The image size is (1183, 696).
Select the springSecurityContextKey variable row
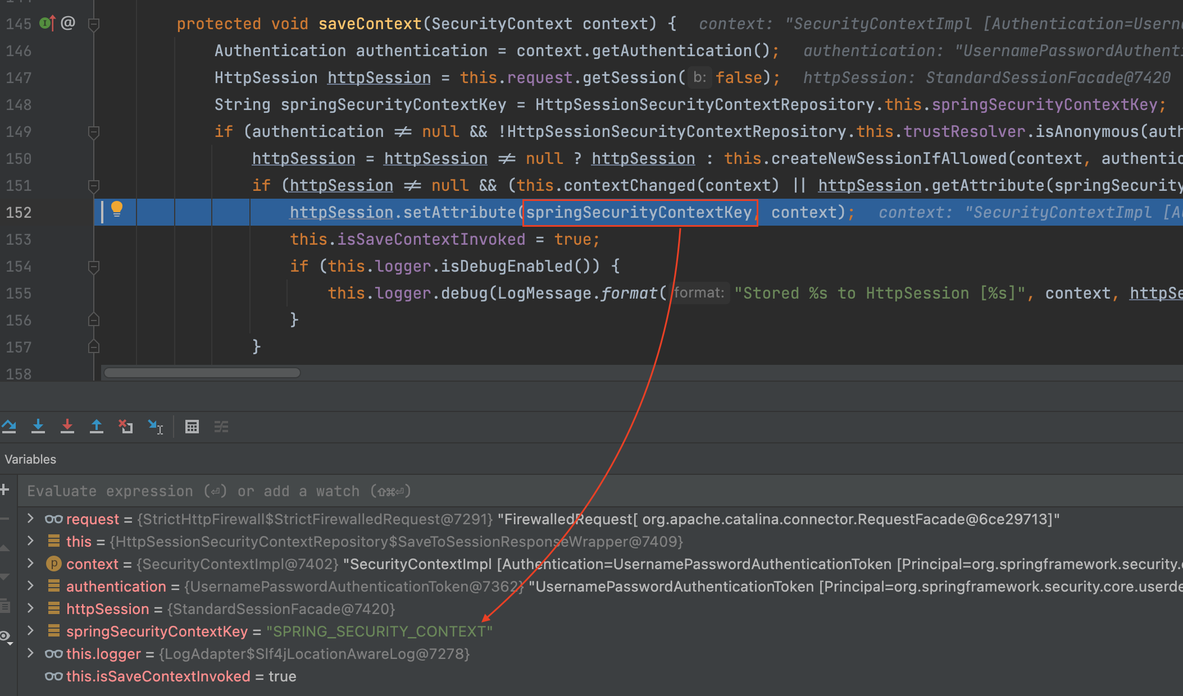(157, 631)
